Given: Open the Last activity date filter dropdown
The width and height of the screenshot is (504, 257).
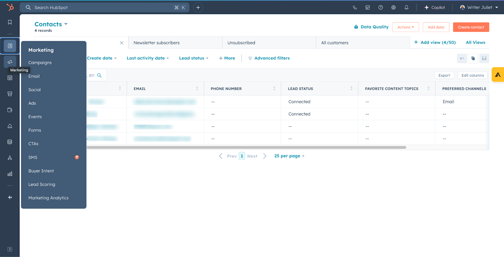Looking at the screenshot, I should tap(148, 58).
